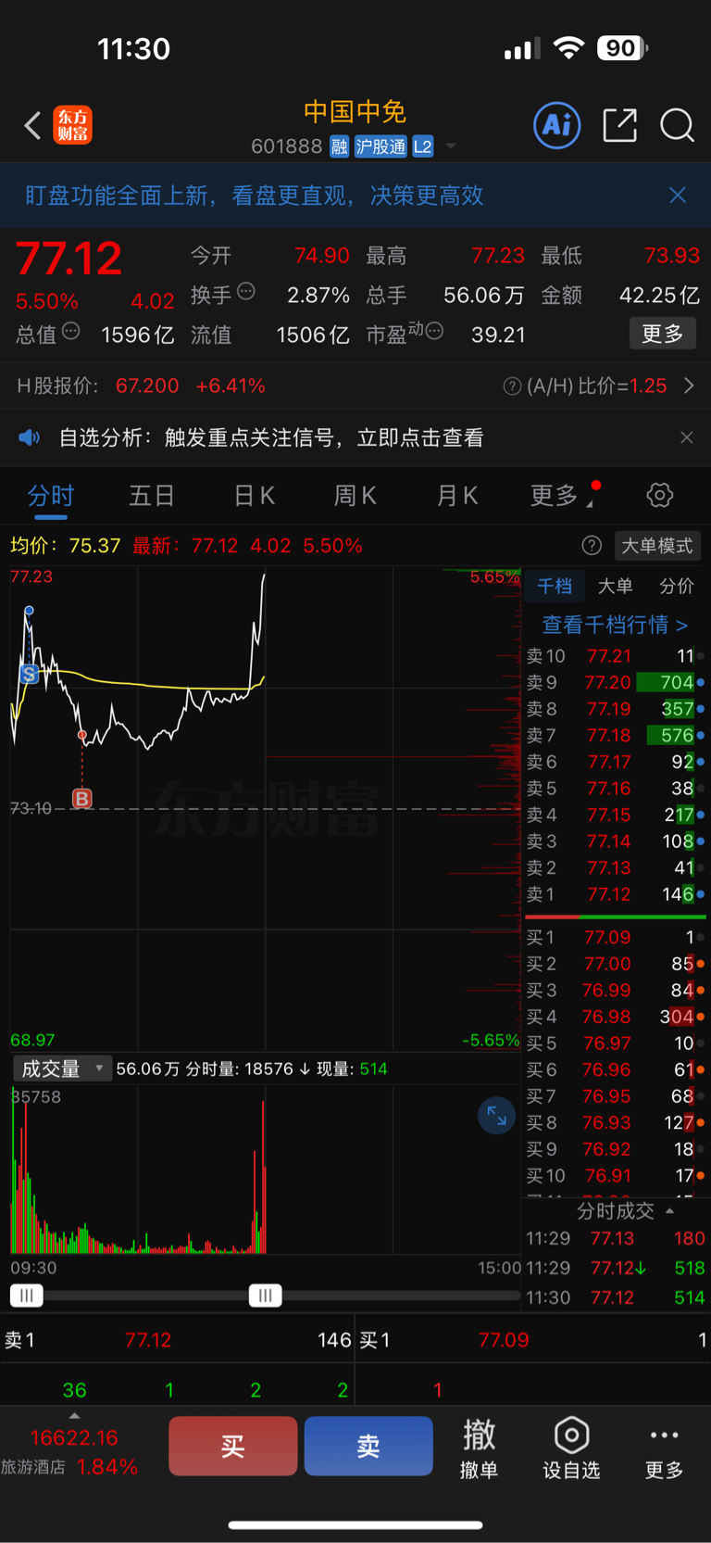
Task: Switch to the 分时 tab
Action: coord(51,496)
